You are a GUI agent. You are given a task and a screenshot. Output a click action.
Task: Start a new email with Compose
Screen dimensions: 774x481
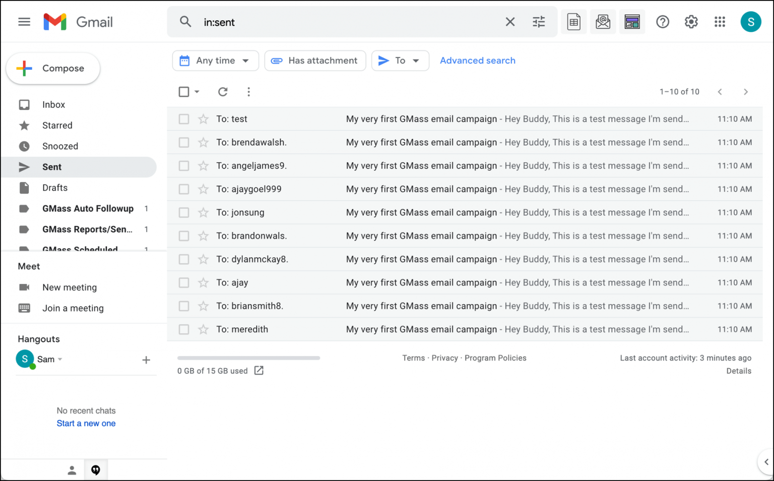[x=52, y=68]
